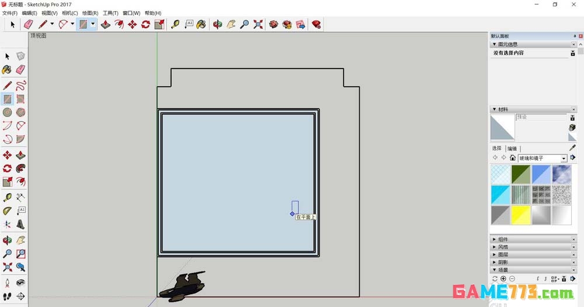Expand the 图层 panel
Viewport: 584px width, 307px height.
pos(494,254)
